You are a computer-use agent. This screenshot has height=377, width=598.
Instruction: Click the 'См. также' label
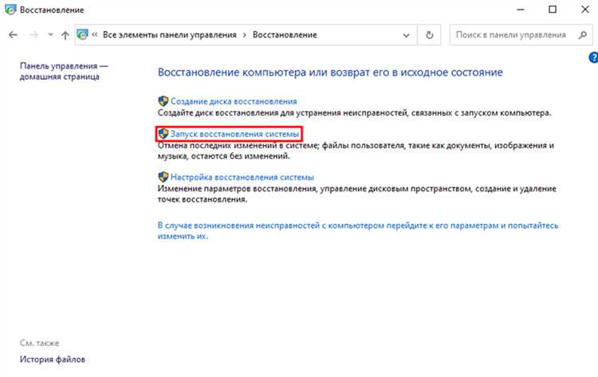(40, 343)
